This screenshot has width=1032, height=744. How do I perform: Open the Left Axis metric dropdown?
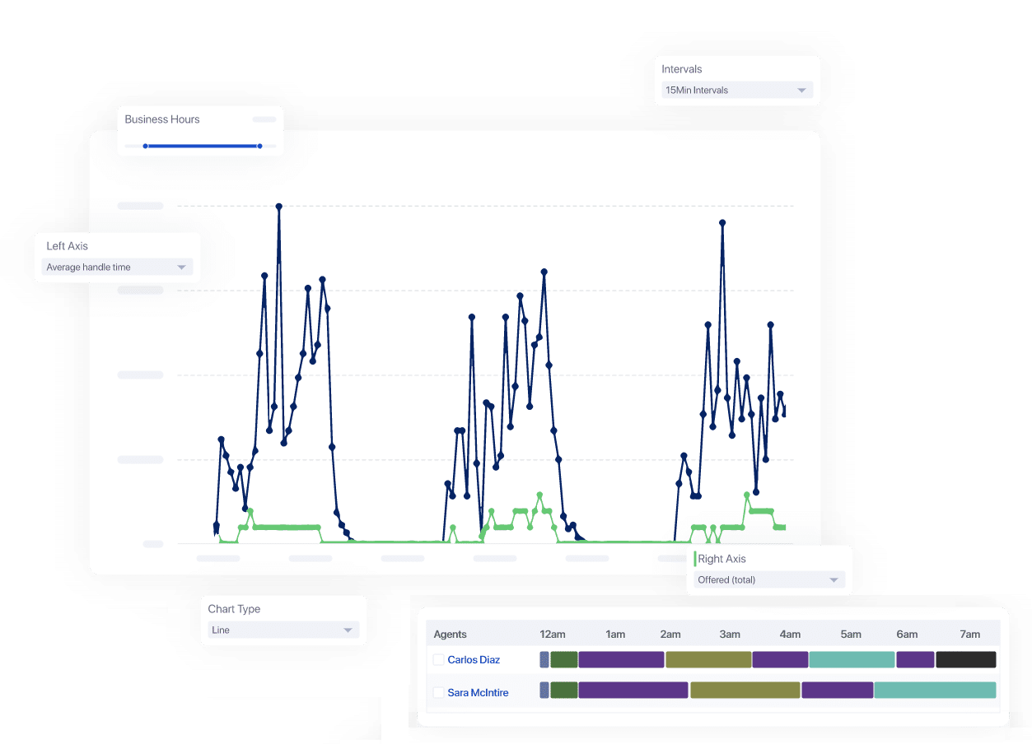(x=116, y=267)
